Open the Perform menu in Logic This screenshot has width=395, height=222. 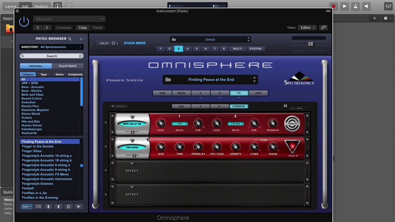41,6
